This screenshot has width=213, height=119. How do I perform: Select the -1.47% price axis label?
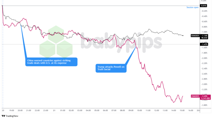(204, 44)
